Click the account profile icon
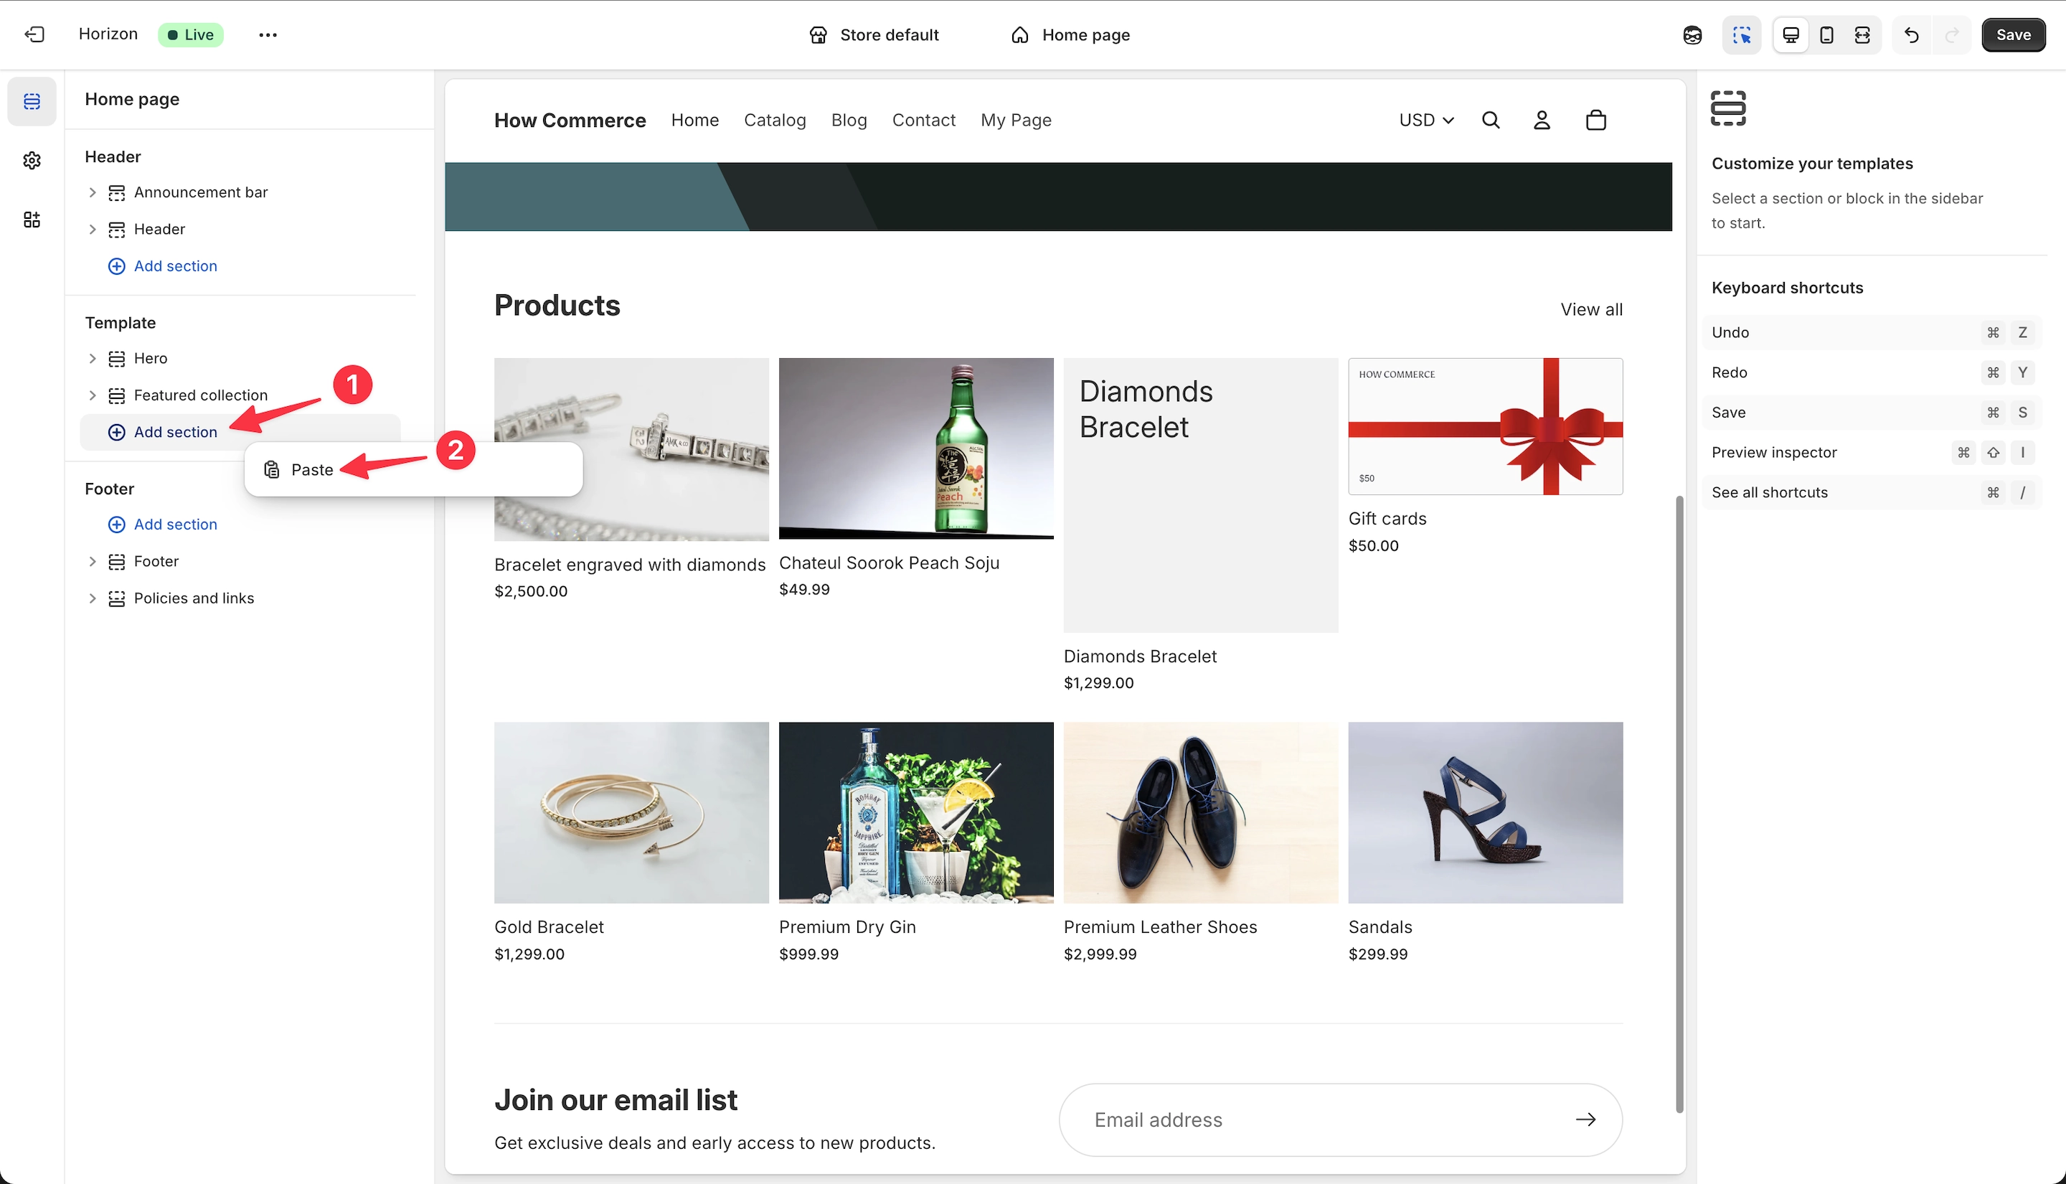The image size is (2066, 1184). tap(1542, 121)
